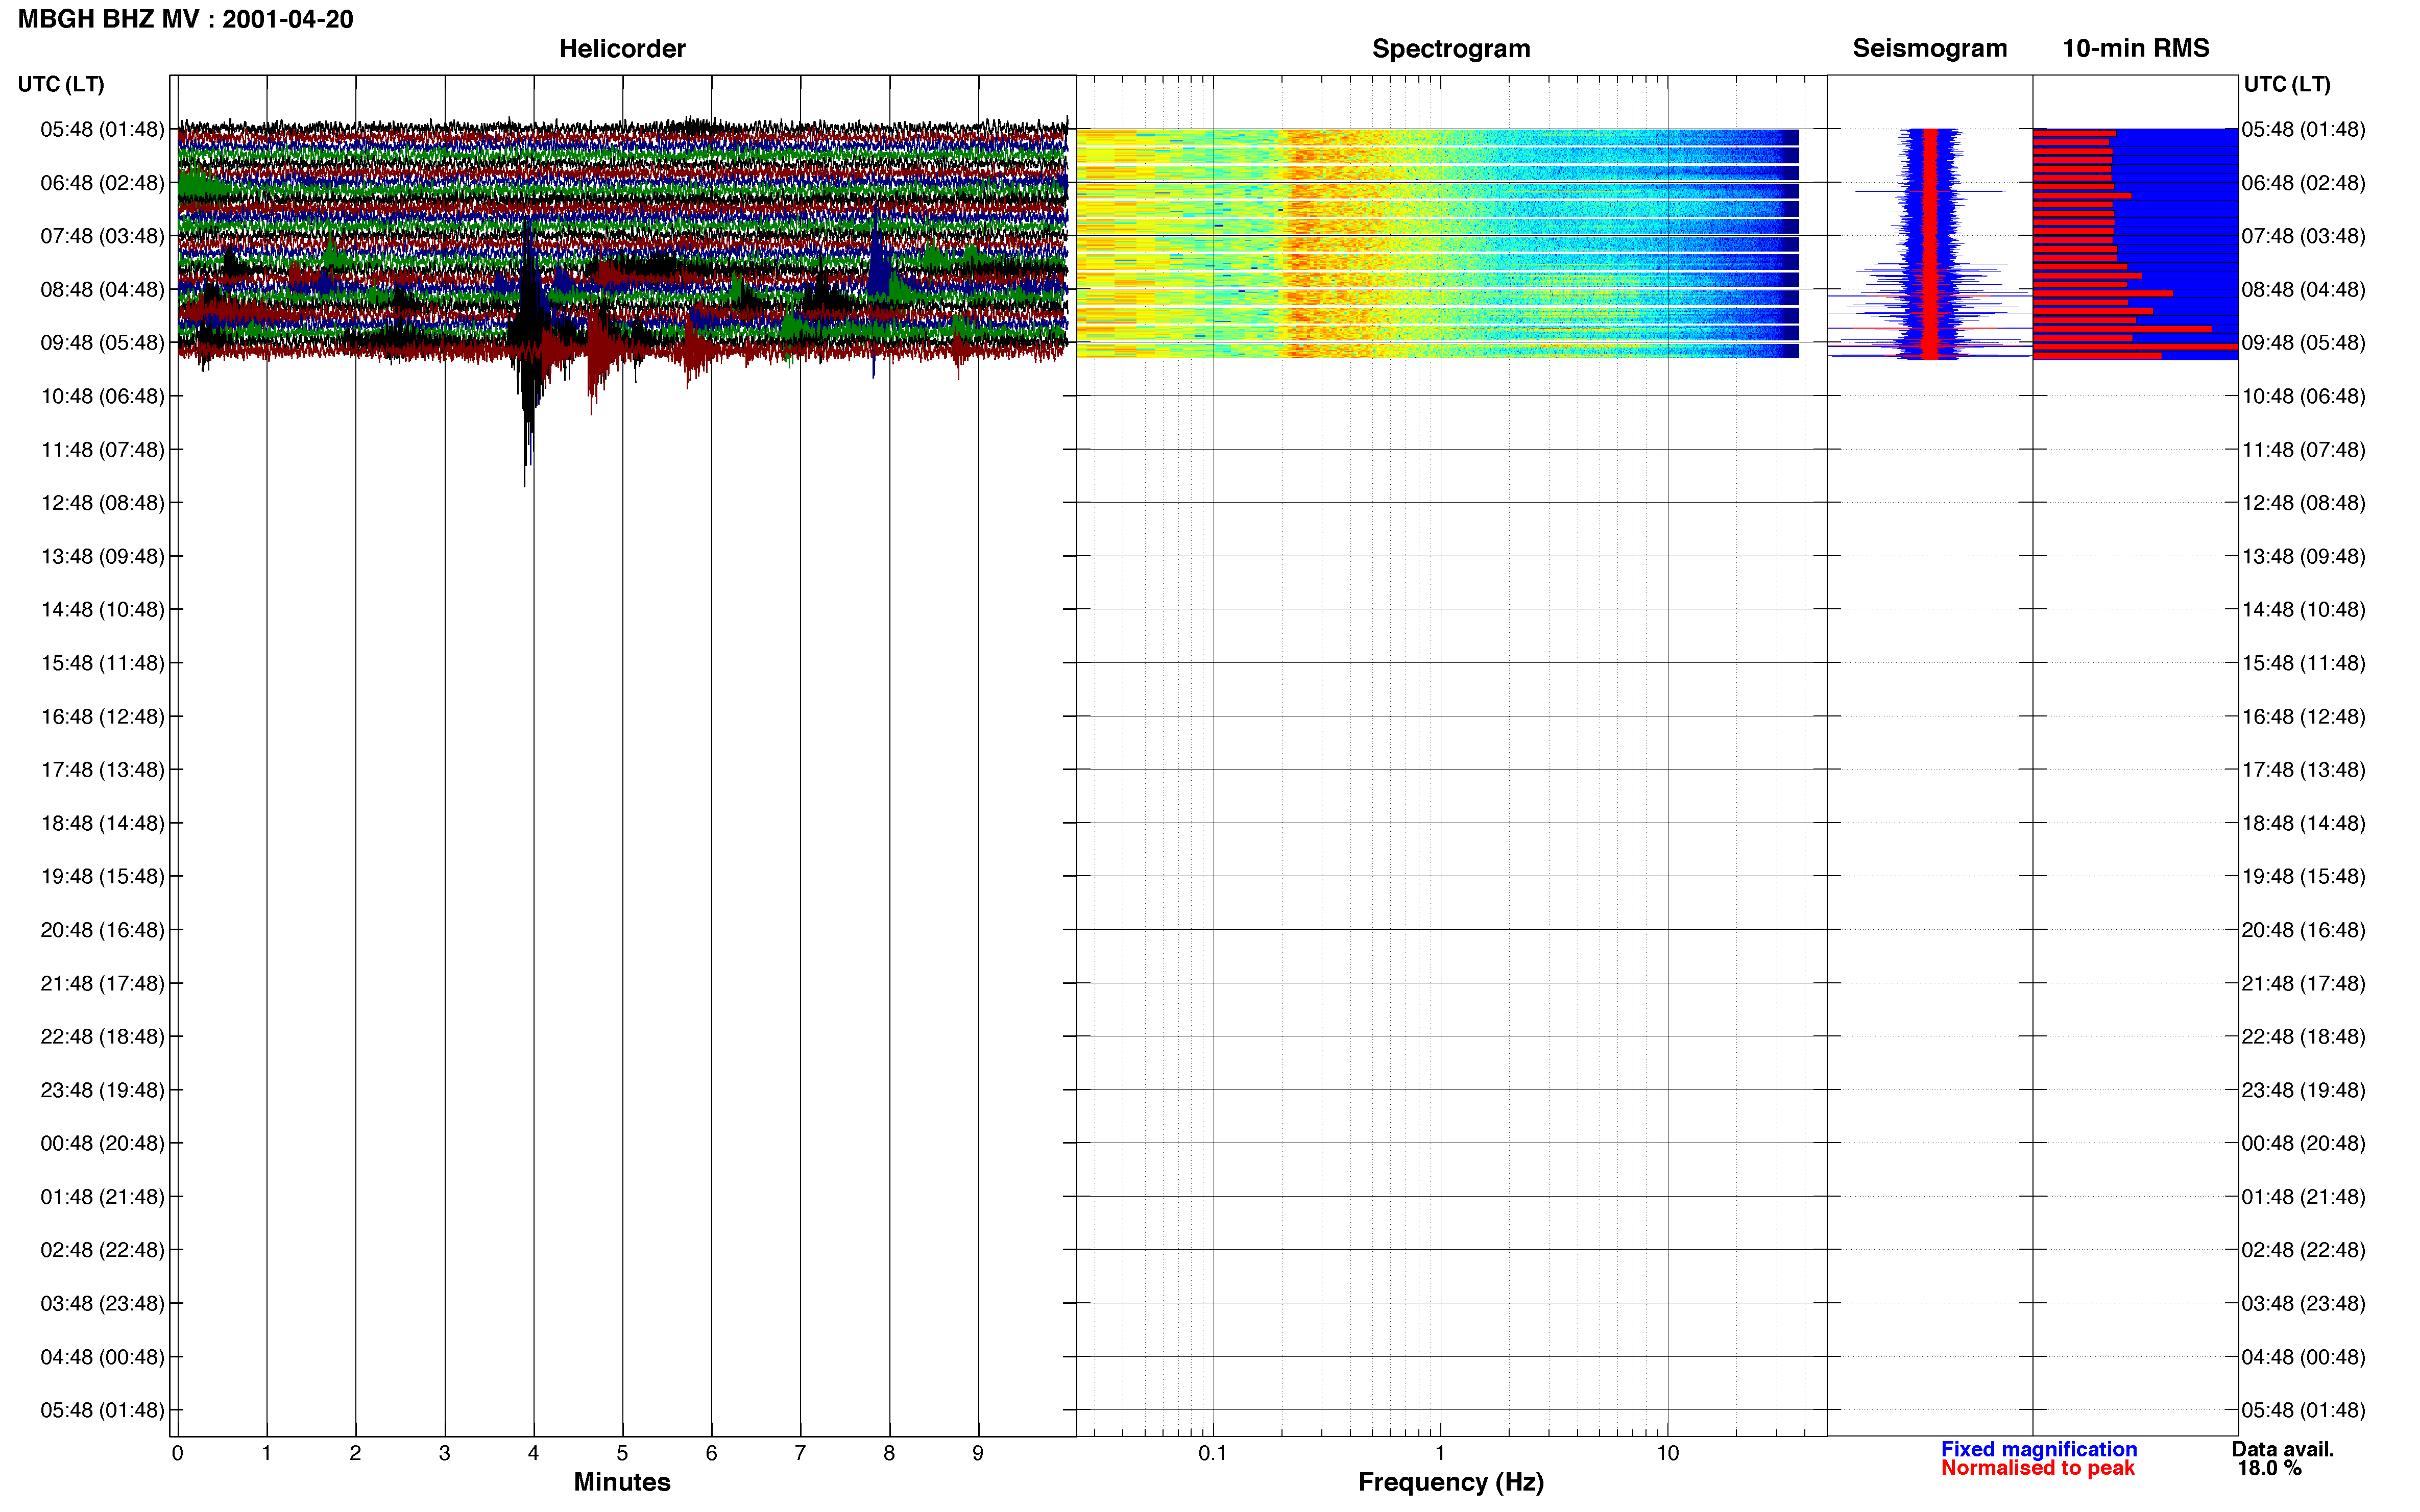Click left axis label '14:48 (10:48)'
Image resolution: width=2420 pixels, height=1512 pixels.
102,610
